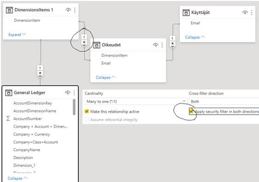The height and width of the screenshot is (182, 259).
Task: Toggle visibility eye on DimensionsItems 1 table
Action: 68,10
